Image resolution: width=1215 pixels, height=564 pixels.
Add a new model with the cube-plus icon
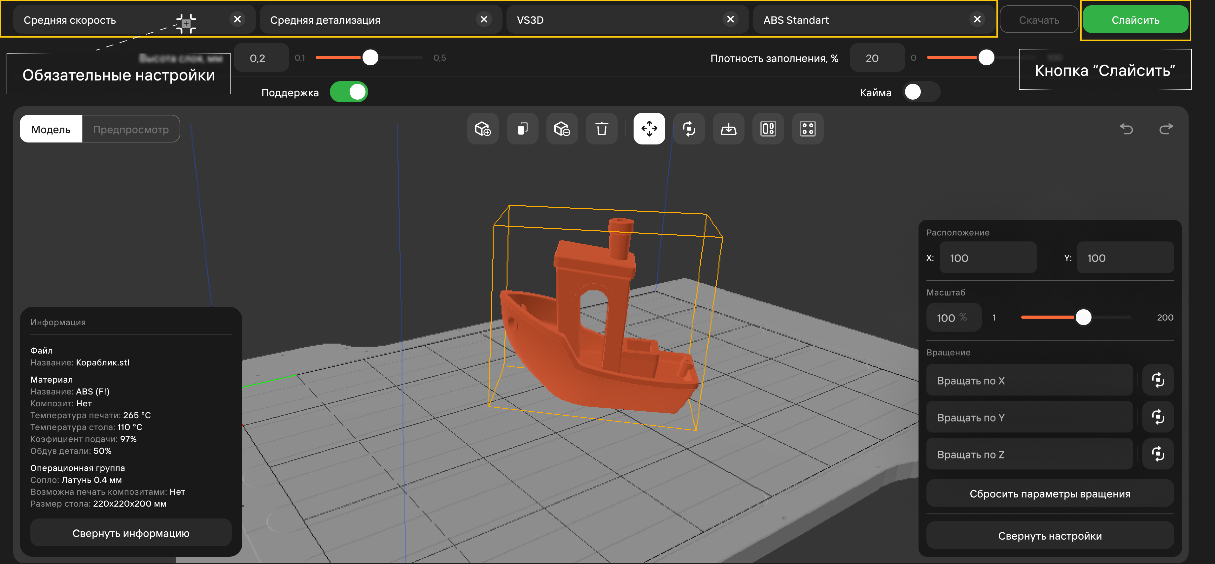(x=482, y=129)
